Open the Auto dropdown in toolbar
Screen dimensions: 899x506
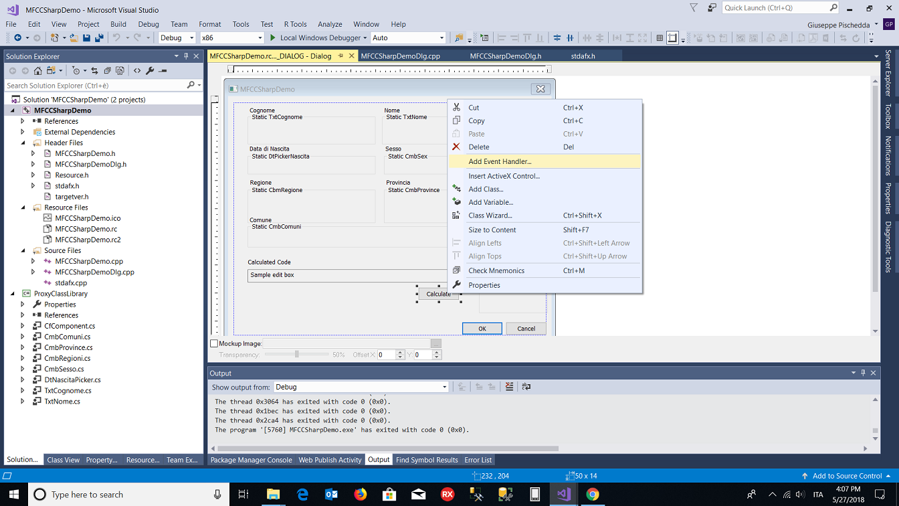tap(408, 38)
